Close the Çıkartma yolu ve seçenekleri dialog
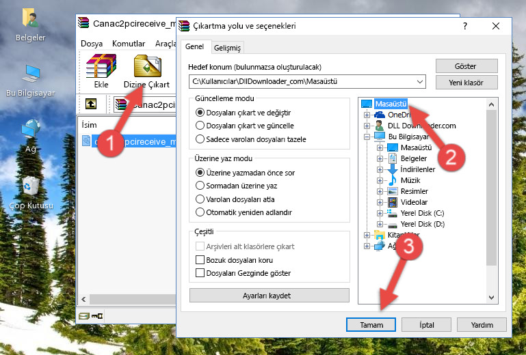Viewport: 526px width, 355px height. pyautogui.click(x=496, y=26)
